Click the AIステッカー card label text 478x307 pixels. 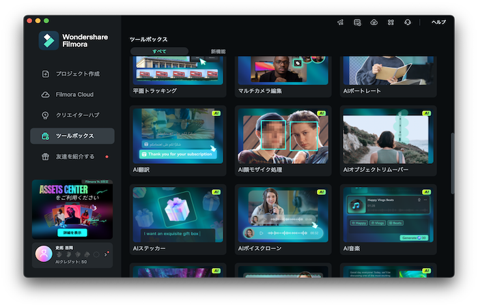[x=149, y=248]
